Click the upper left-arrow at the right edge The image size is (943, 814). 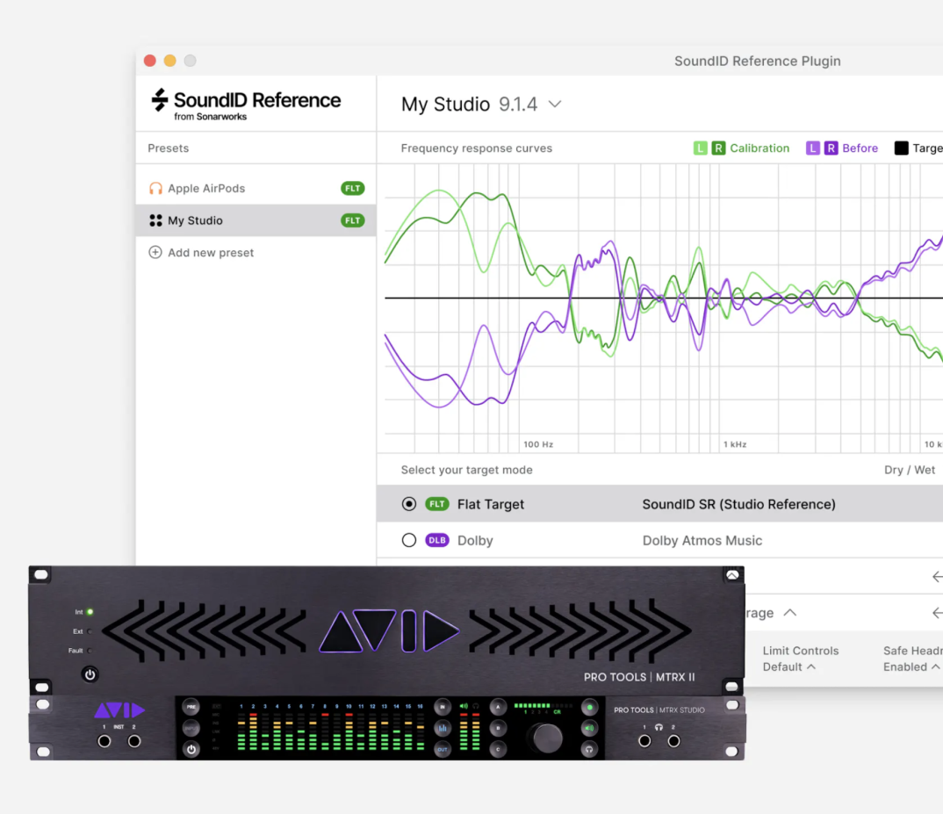[937, 576]
